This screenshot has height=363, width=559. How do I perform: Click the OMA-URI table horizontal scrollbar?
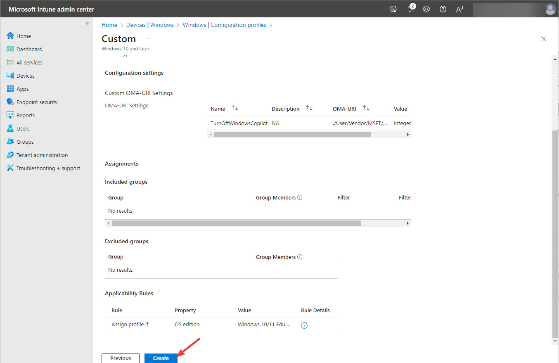click(292, 134)
